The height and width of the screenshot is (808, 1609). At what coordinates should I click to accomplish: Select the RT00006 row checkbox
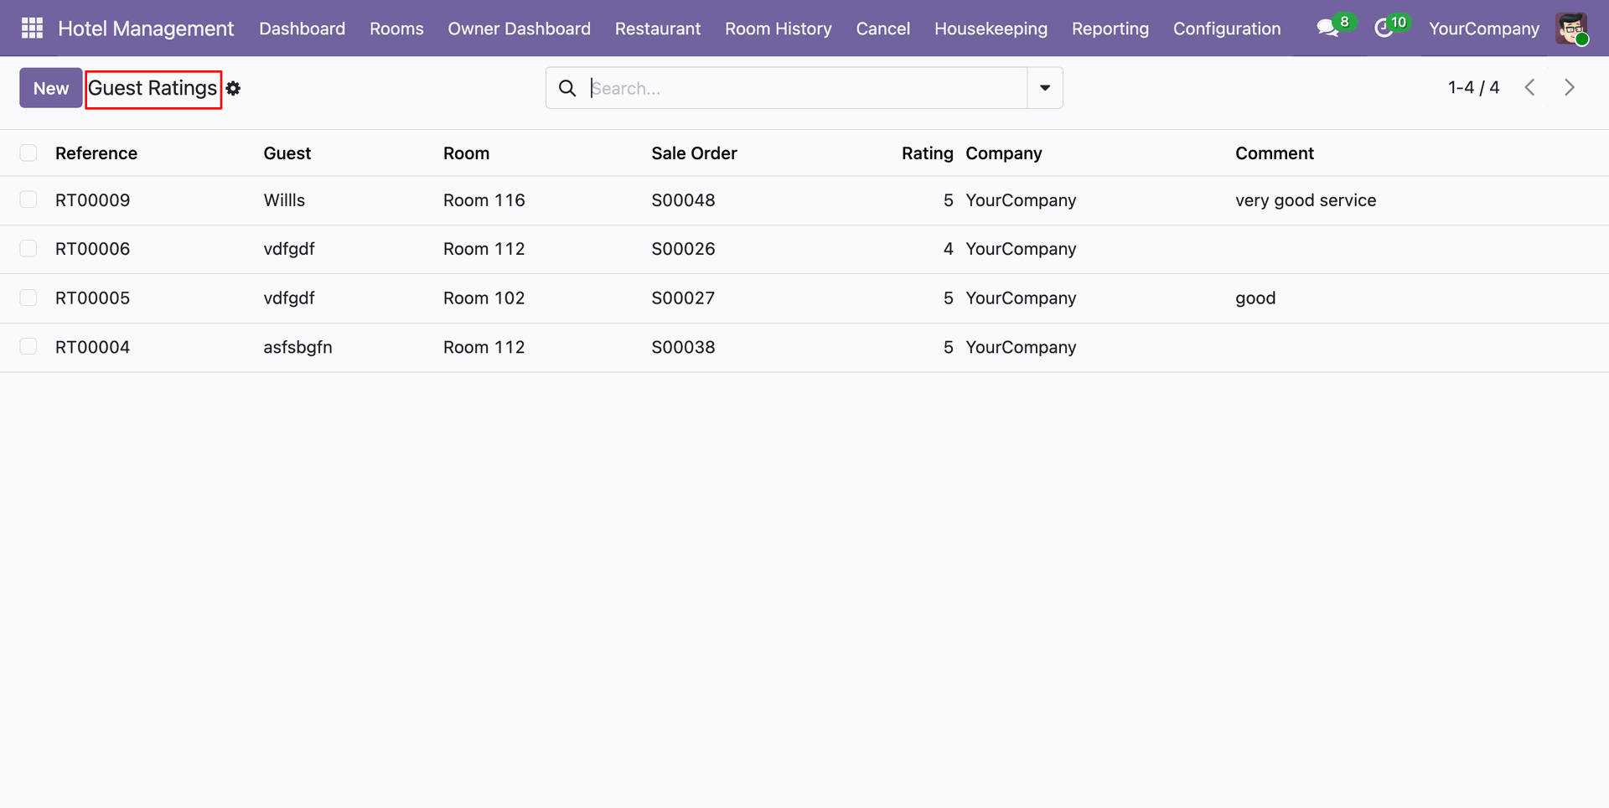28,249
